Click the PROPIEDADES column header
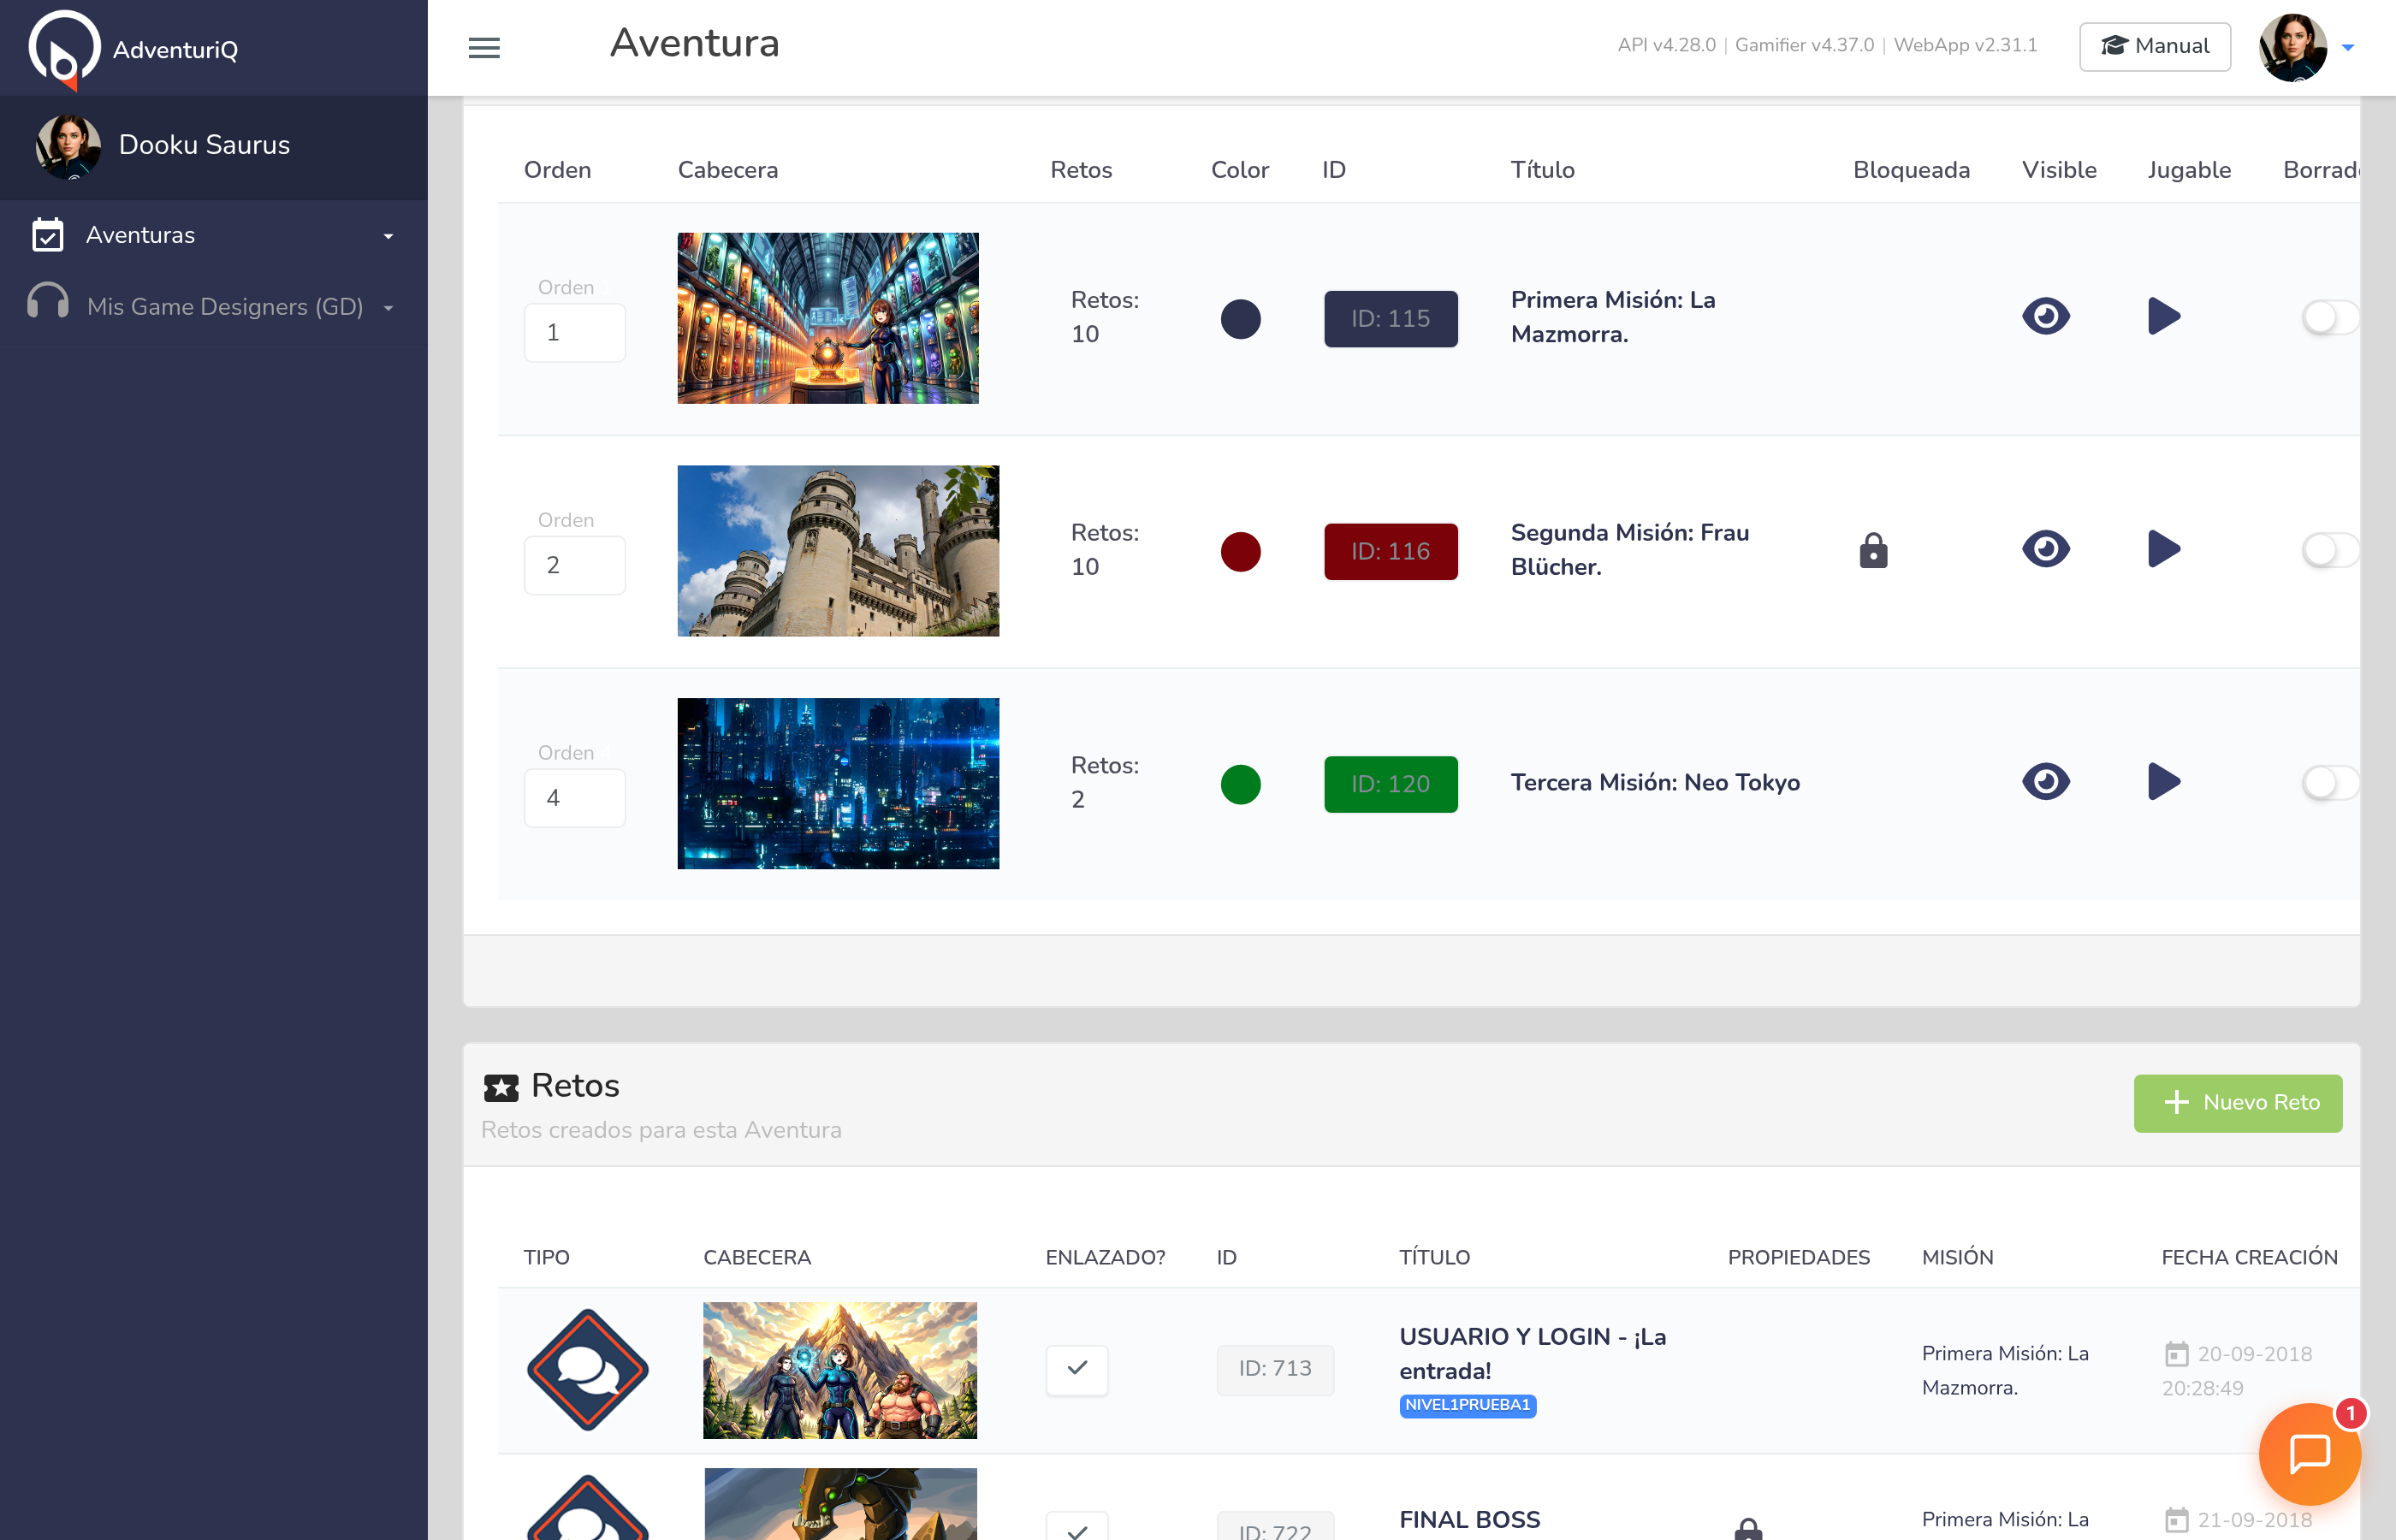 [1798, 1258]
